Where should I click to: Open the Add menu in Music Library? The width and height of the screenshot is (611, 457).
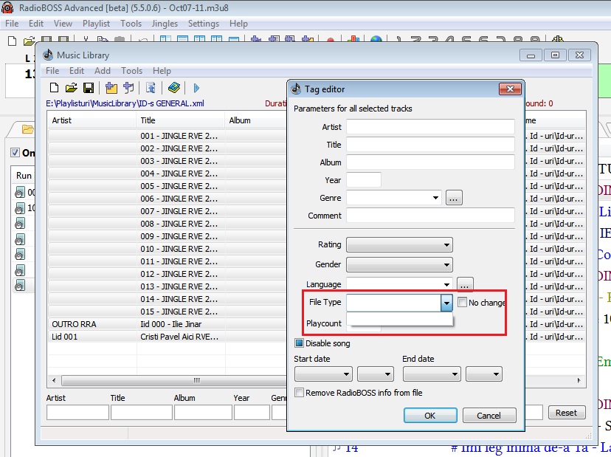pyautogui.click(x=102, y=71)
